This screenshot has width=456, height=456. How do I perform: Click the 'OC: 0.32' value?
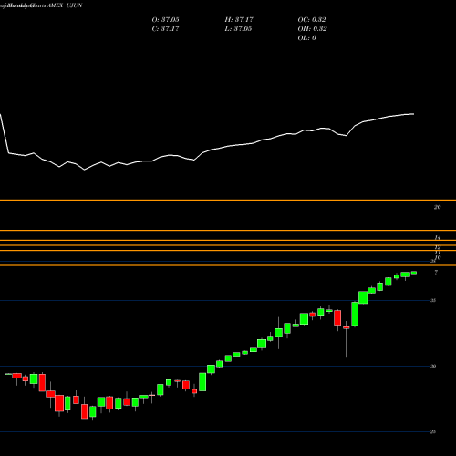[x=312, y=20]
